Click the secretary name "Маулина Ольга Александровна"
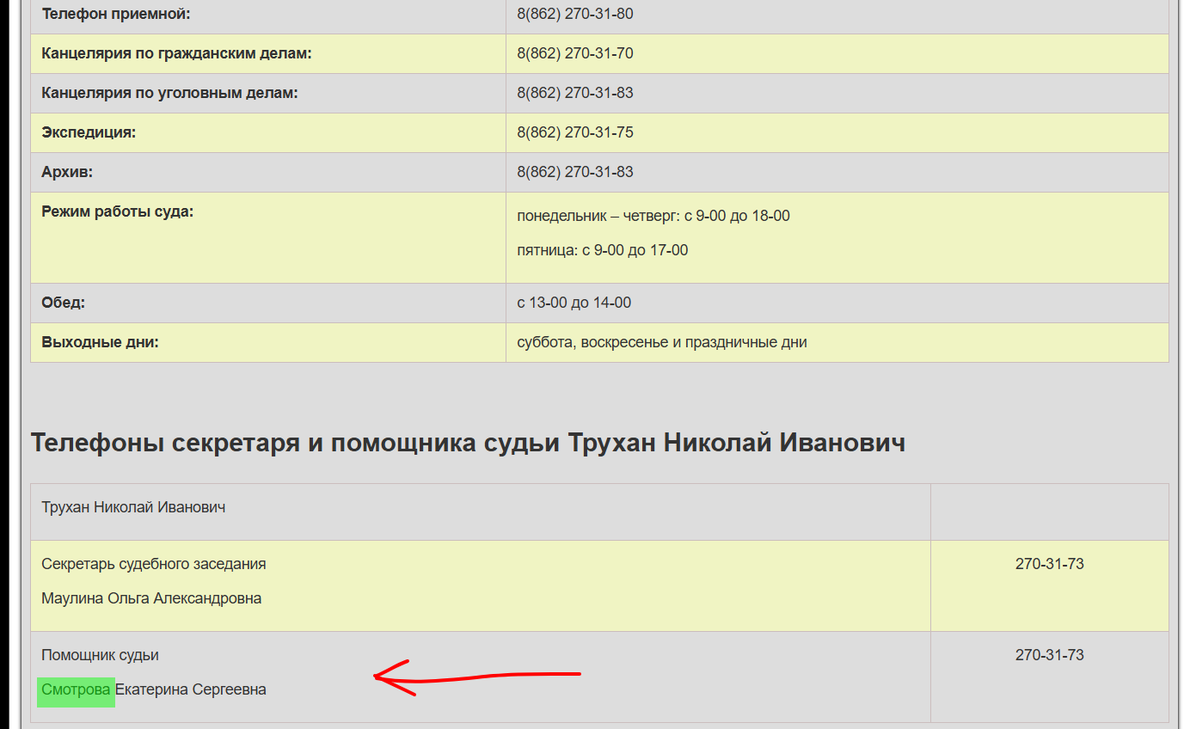The width and height of the screenshot is (1184, 729). (x=151, y=598)
